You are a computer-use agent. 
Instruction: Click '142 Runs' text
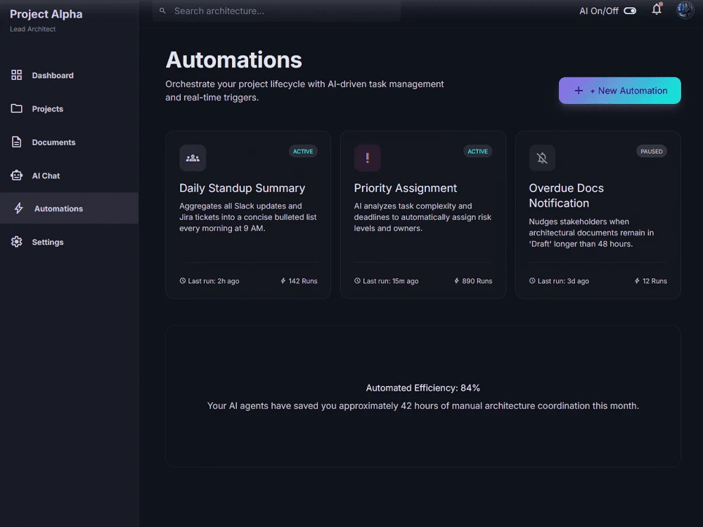[302, 281]
